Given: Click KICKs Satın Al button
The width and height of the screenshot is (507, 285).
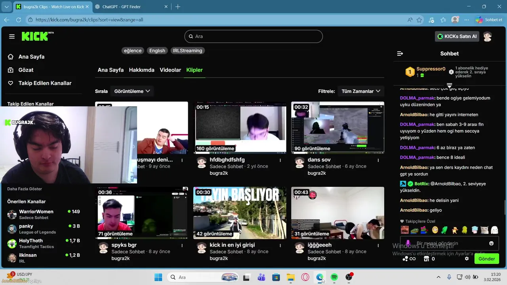Looking at the screenshot, I should 457,36.
